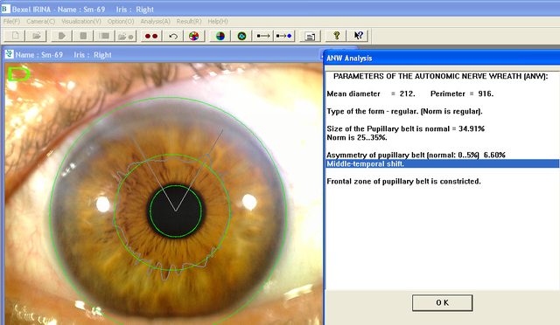Click the Norm is 25..35% line

(357, 137)
